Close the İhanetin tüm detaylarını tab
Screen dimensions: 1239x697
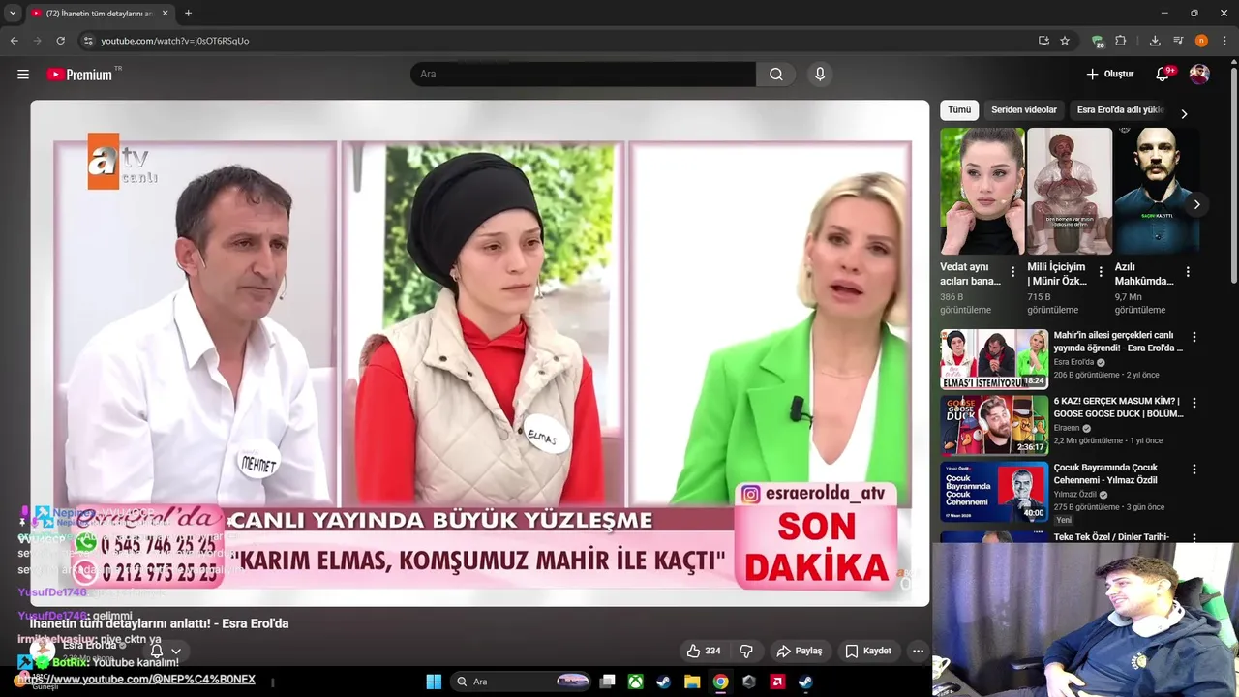pos(166,14)
